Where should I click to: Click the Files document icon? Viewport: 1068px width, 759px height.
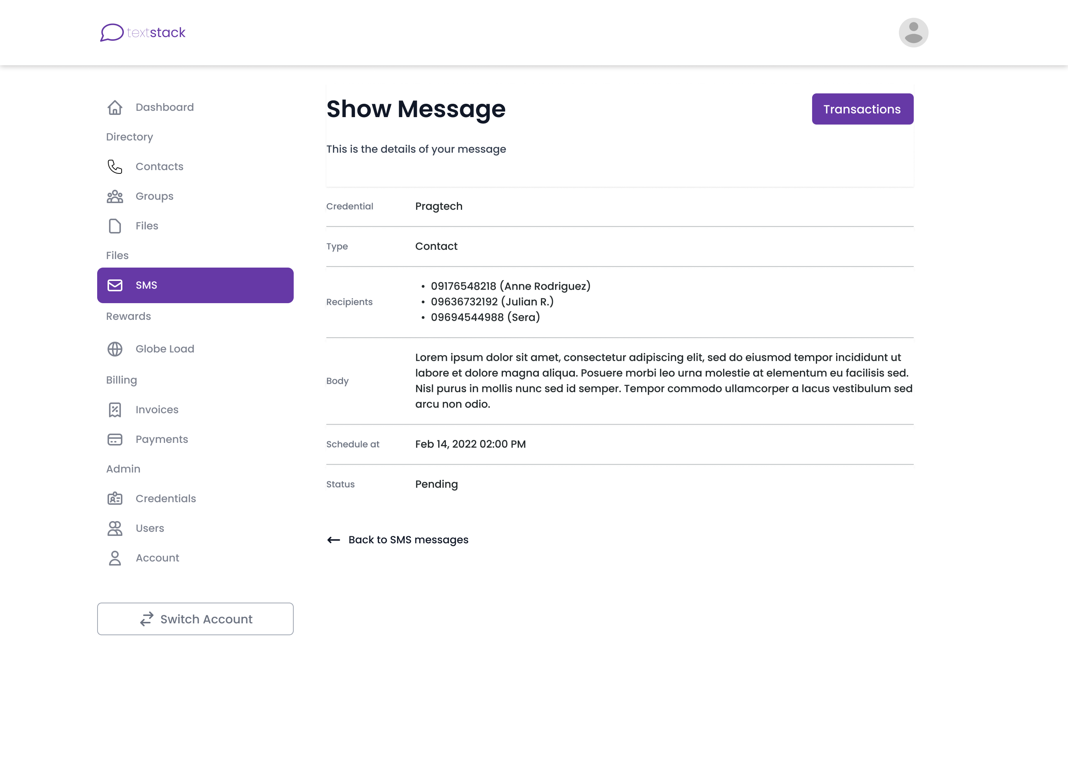(x=115, y=226)
